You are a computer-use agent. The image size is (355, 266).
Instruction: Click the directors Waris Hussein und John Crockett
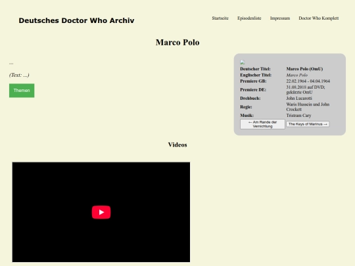coord(308,107)
